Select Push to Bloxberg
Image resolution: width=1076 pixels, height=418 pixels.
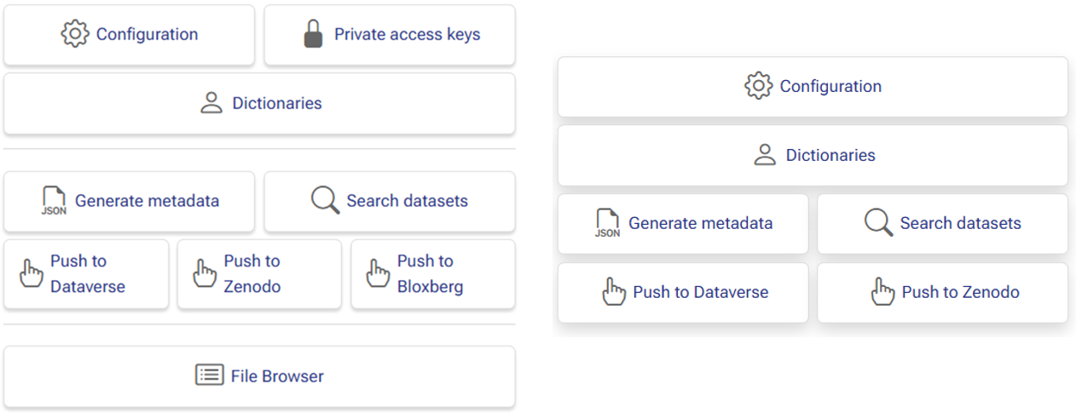point(433,274)
